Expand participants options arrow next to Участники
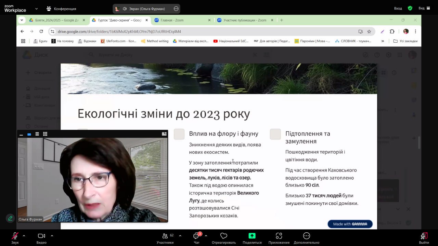The width and height of the screenshot is (438, 246). tap(180, 235)
